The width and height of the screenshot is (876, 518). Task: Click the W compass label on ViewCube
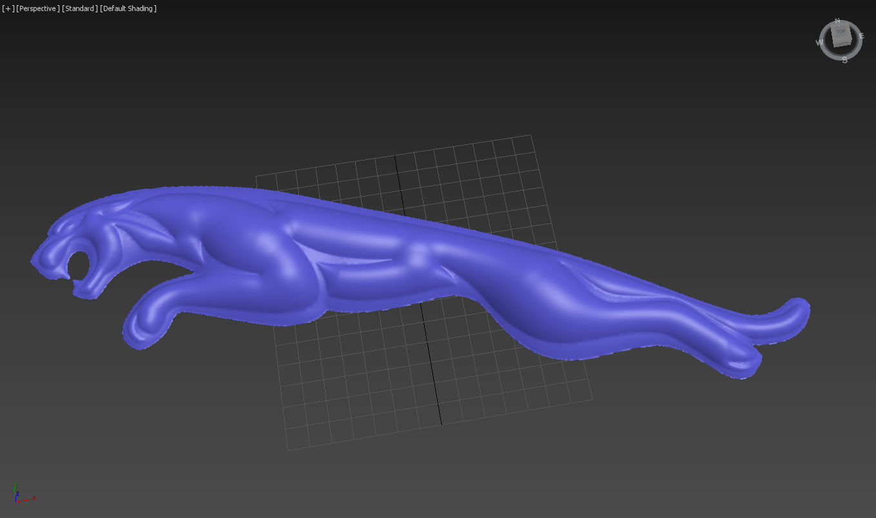pos(819,43)
